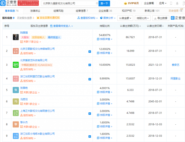Open 关联2家企业 link for 张国艳

[30, 92]
